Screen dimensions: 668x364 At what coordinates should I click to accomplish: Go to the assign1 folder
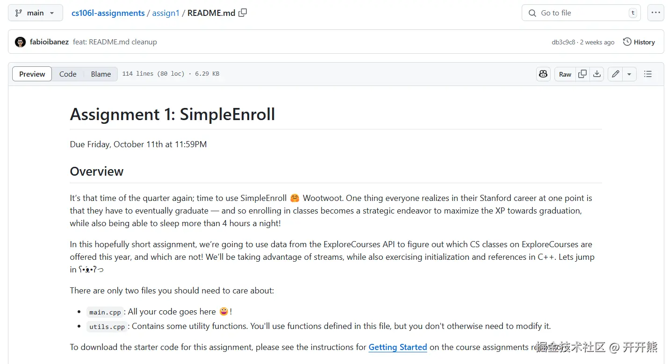point(166,13)
